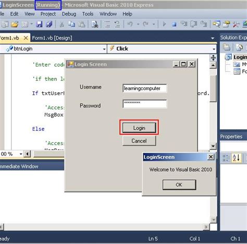Click the Add New Item toolbar icon
The width and height of the screenshot is (247, 244).
(x=25, y=24)
